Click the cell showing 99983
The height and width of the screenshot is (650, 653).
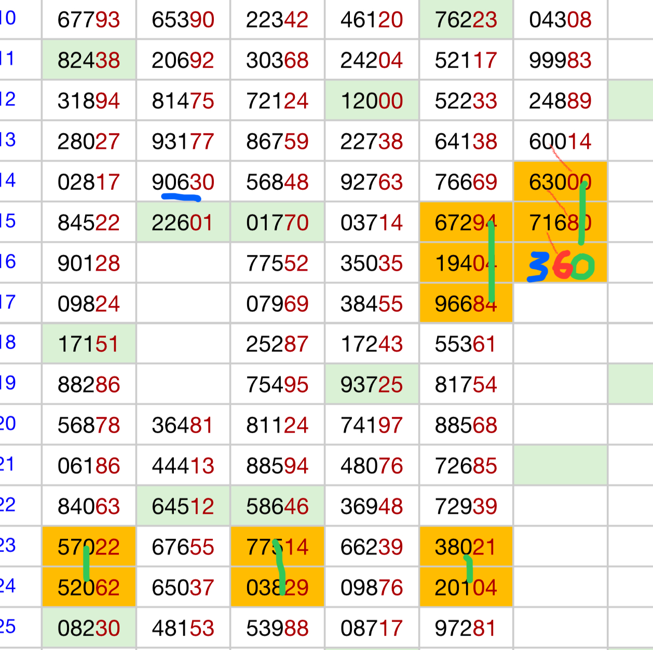(560, 60)
